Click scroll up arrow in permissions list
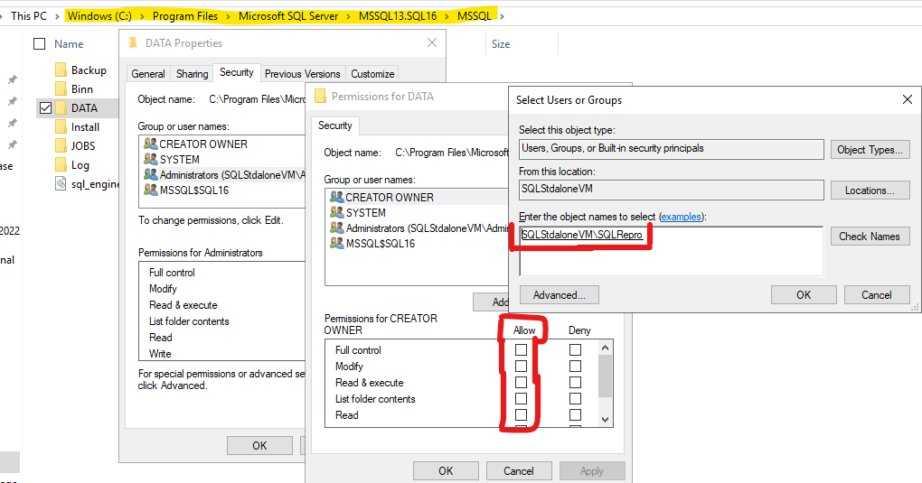This screenshot has width=922, height=483. point(605,348)
